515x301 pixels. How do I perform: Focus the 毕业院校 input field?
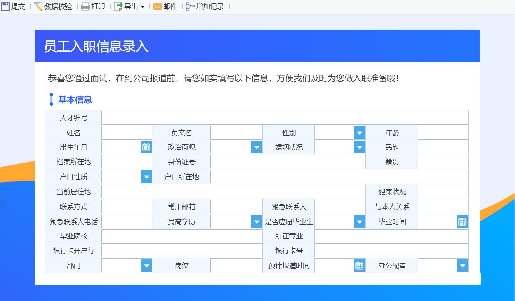pos(182,236)
